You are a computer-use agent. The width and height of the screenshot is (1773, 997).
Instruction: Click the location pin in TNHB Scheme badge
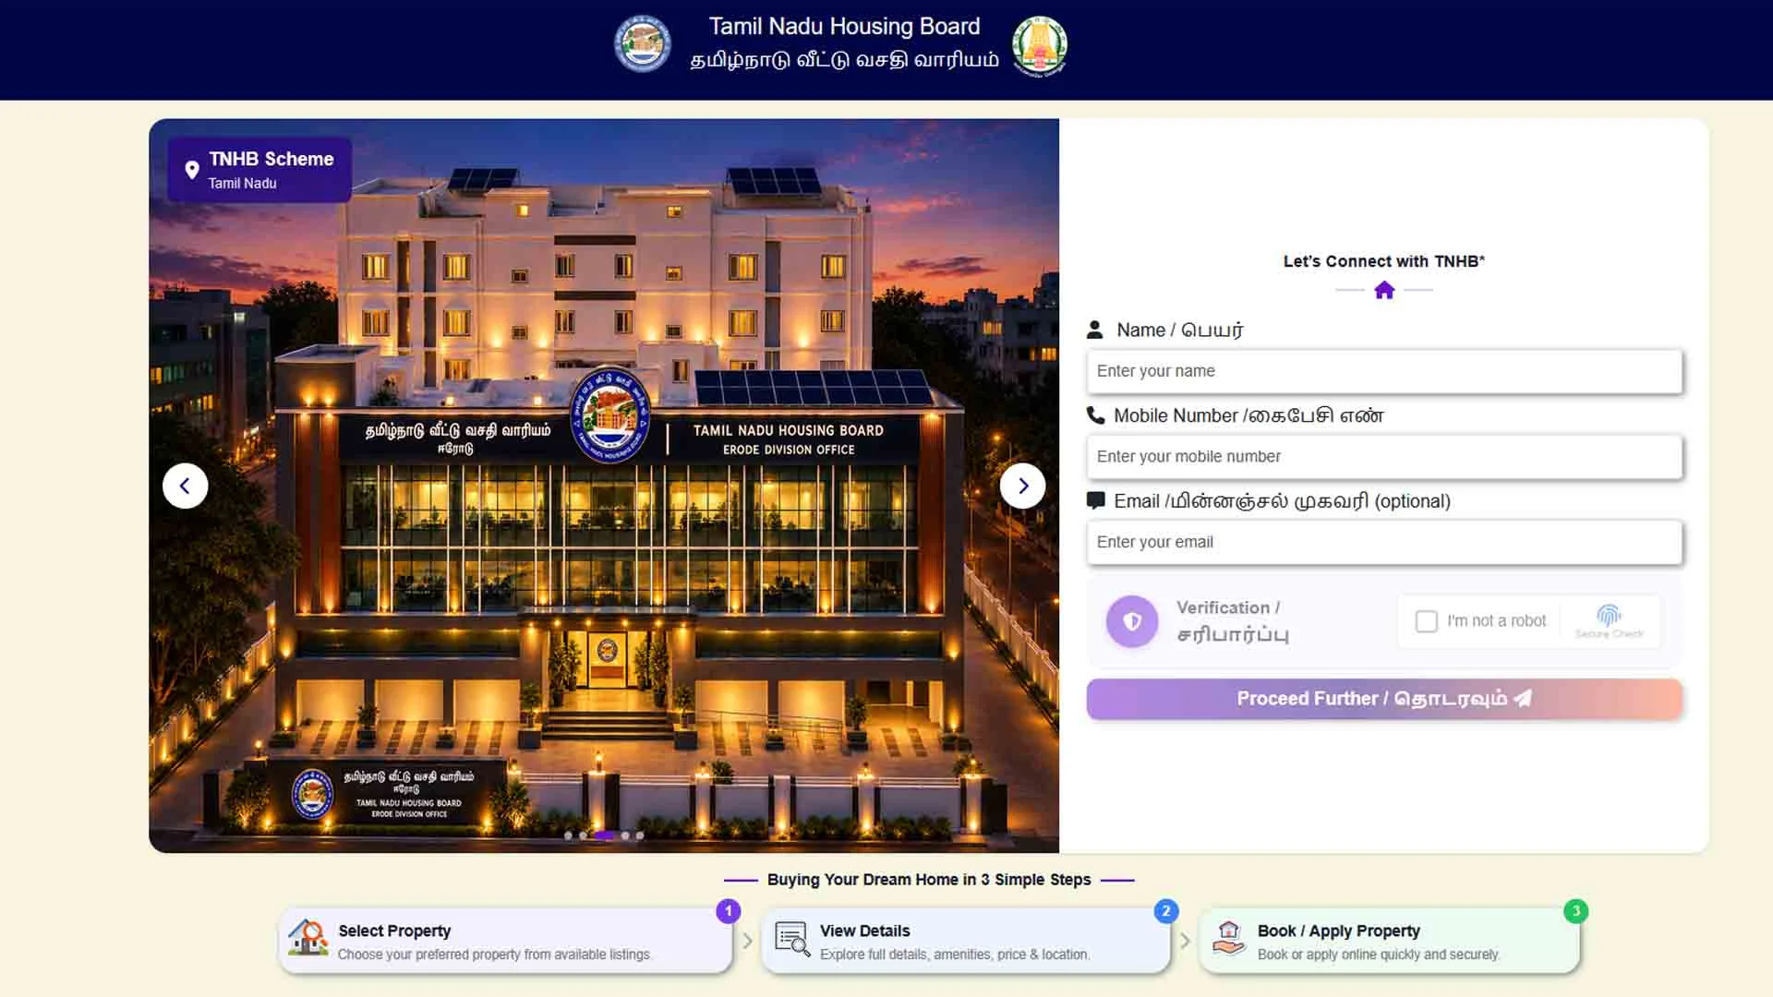click(x=192, y=170)
